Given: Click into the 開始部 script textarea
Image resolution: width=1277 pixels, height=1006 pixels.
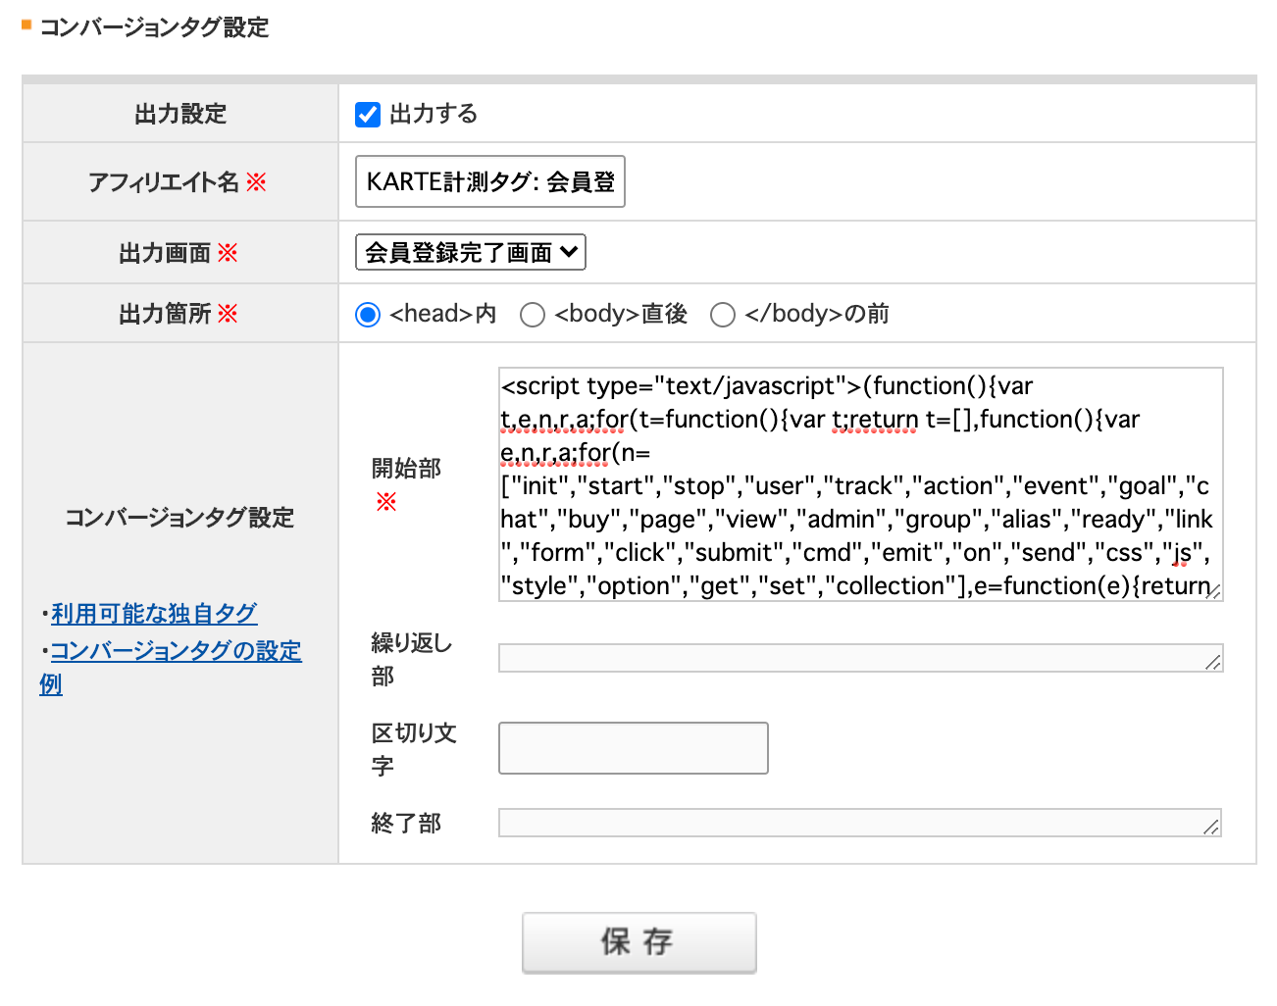Looking at the screenshot, I should (861, 484).
